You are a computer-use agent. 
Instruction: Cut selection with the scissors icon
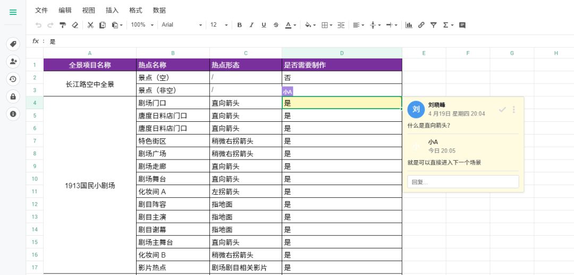(x=90, y=25)
